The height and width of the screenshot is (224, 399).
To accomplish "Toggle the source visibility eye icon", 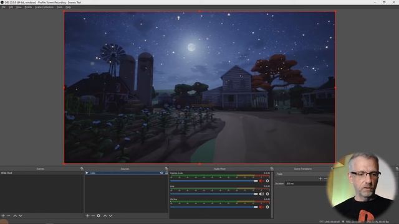I will coord(161,173).
